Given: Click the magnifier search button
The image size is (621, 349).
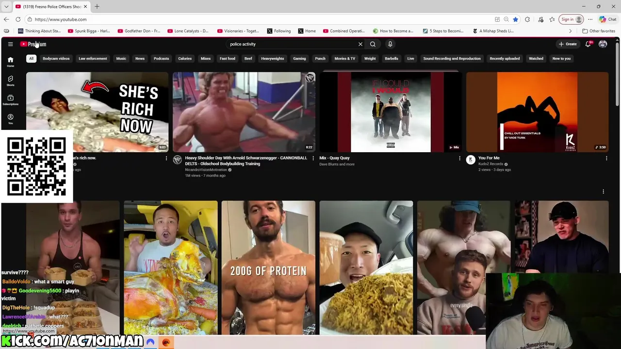Looking at the screenshot, I should coord(373,44).
